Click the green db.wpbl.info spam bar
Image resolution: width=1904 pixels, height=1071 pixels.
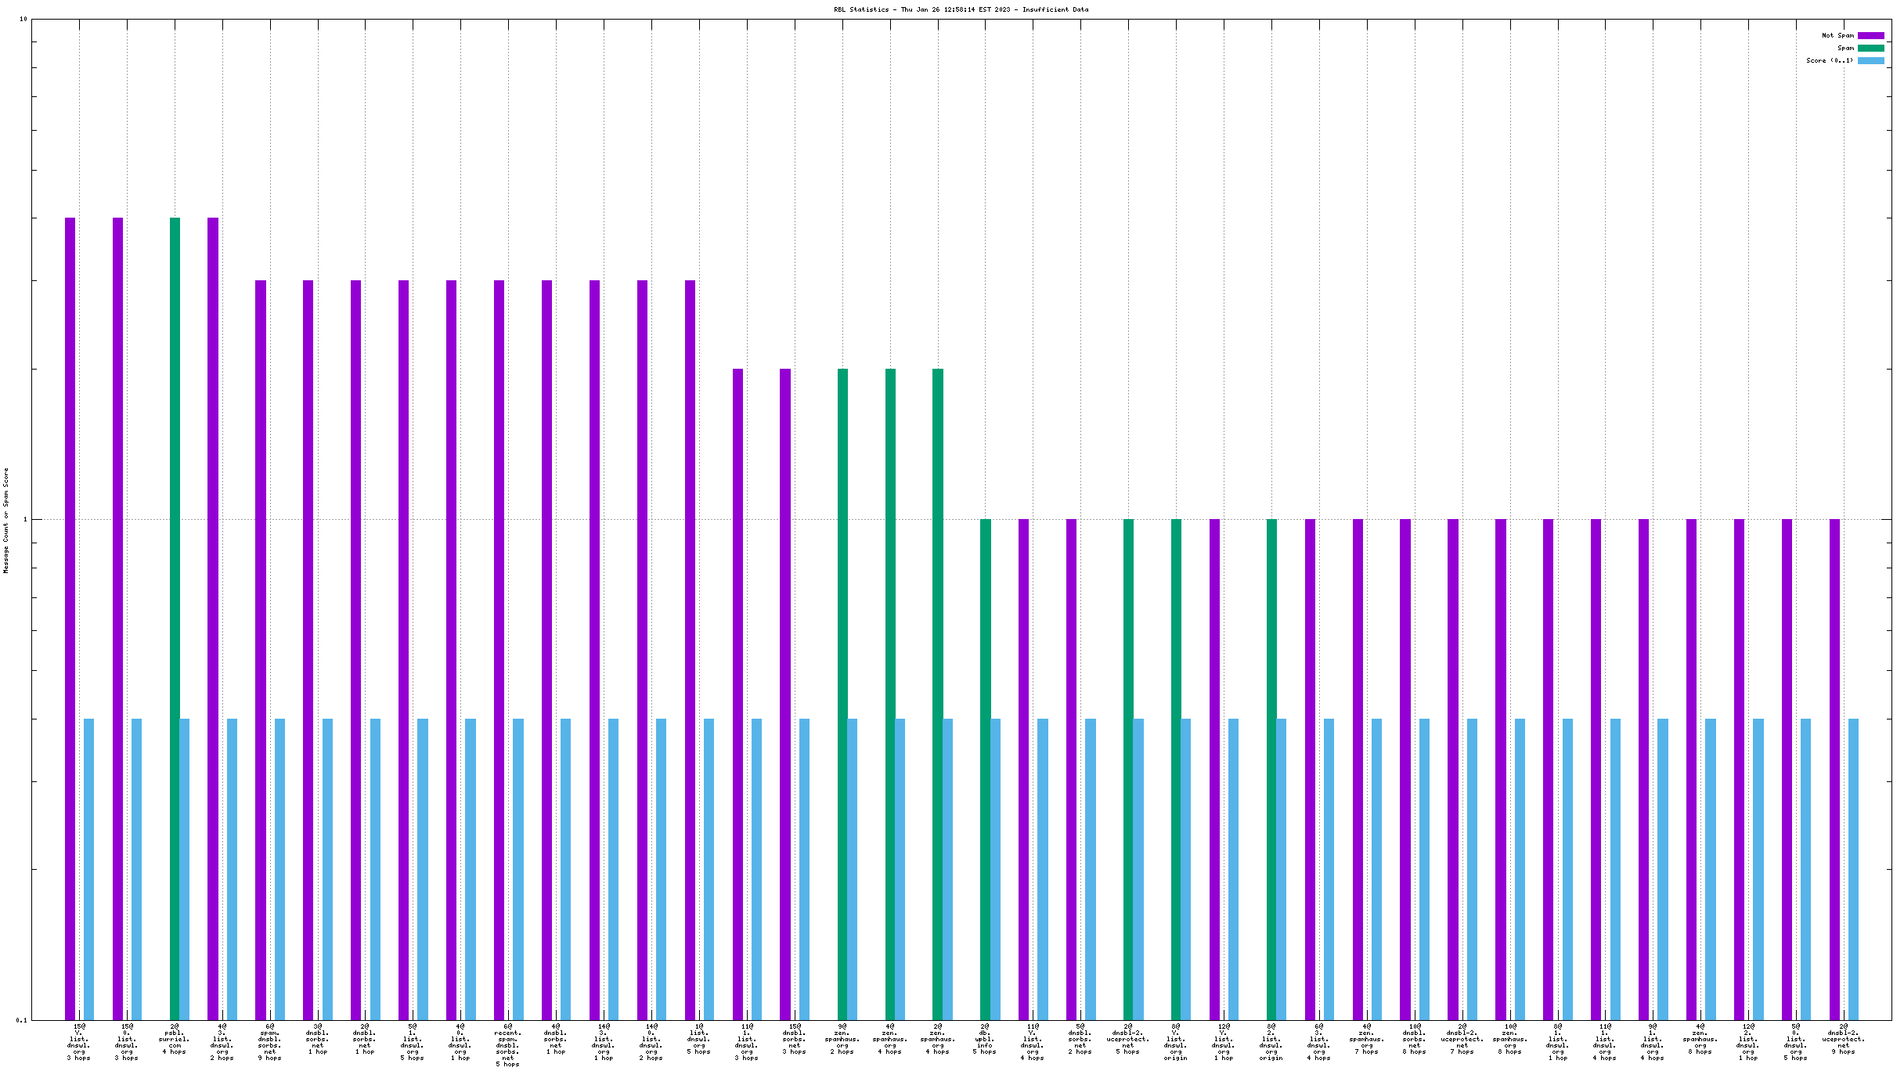coord(985,767)
